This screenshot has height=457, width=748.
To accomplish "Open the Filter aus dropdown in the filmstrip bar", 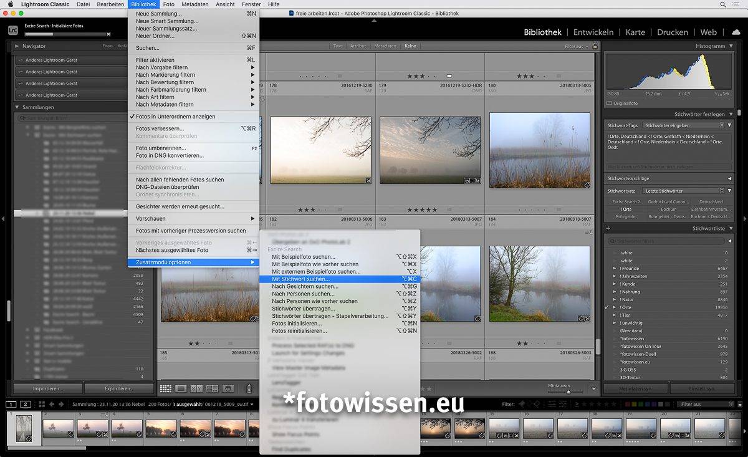I will pyautogui.click(x=707, y=404).
